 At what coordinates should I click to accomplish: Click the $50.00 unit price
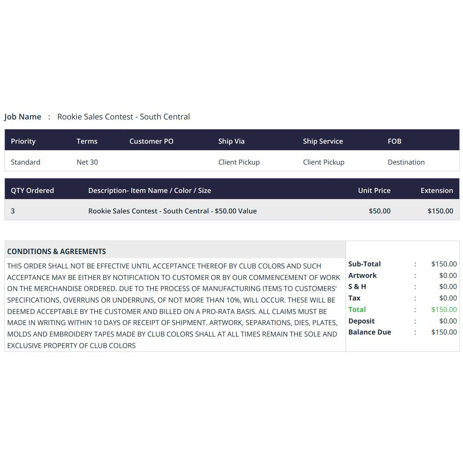pyautogui.click(x=379, y=211)
